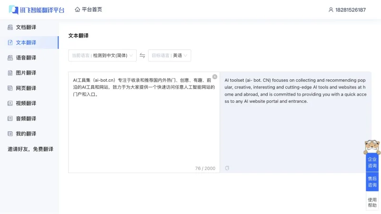Open the 使用帮助 button

372,203
